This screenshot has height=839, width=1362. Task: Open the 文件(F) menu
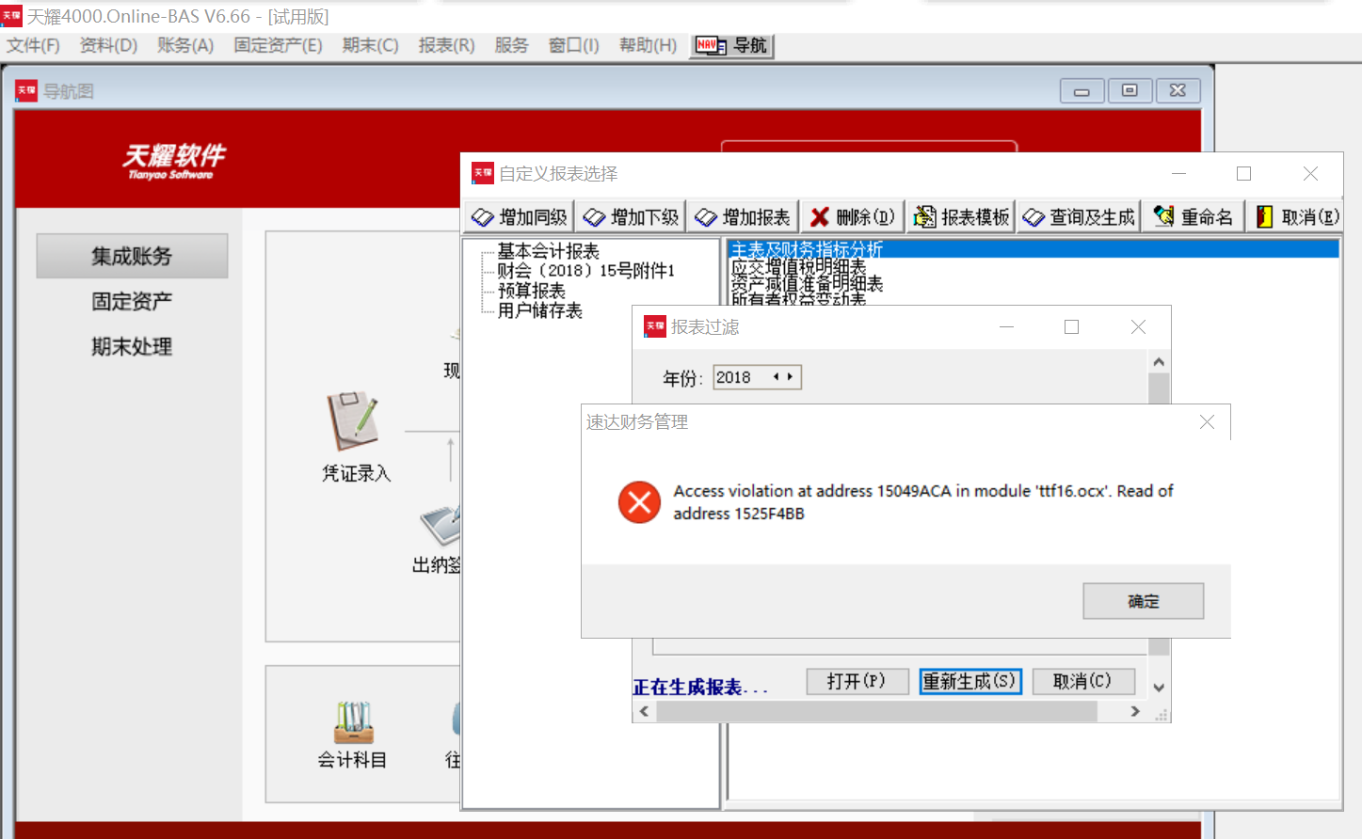(33, 45)
